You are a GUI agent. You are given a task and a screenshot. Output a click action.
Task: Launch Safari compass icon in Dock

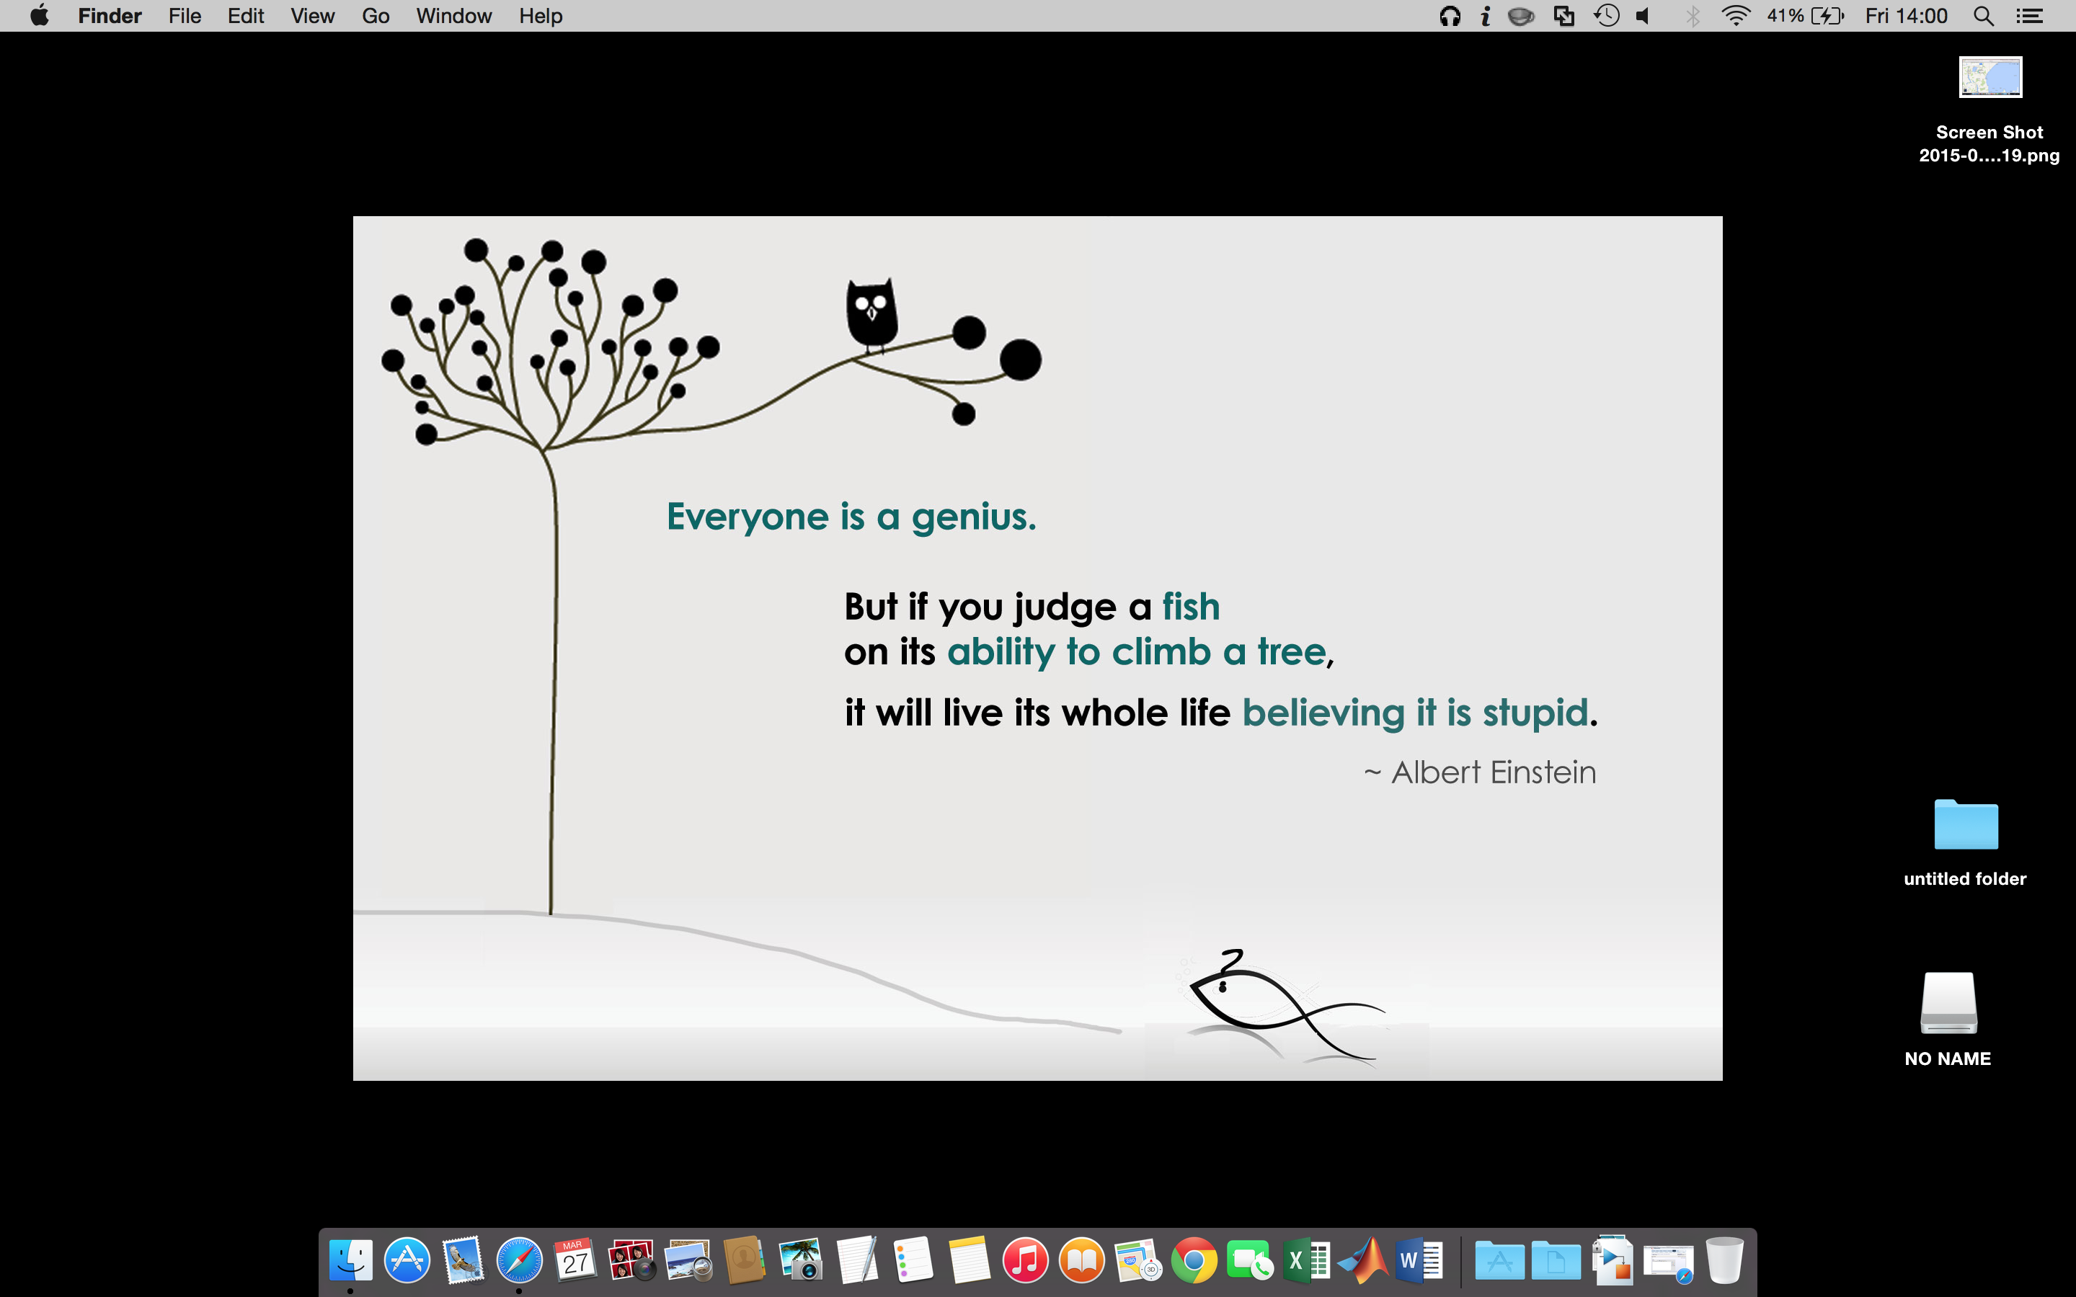519,1260
